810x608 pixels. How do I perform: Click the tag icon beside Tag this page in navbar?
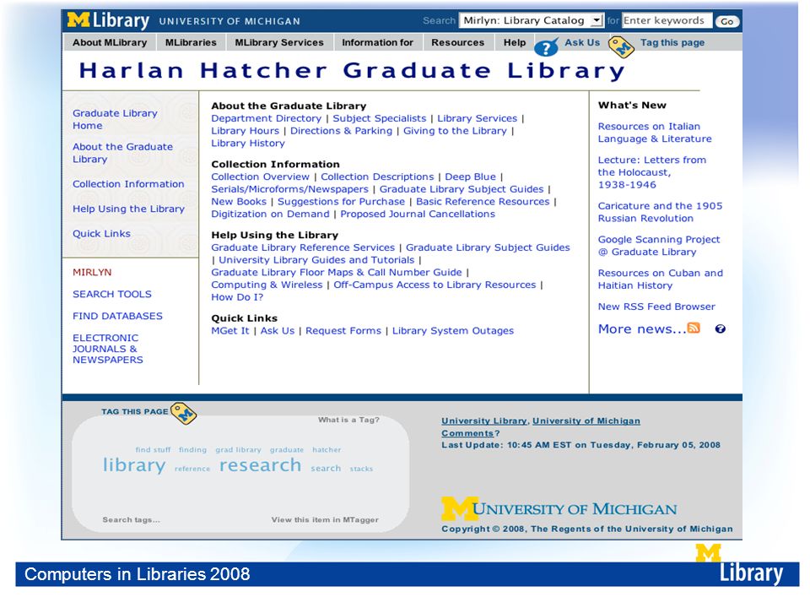622,47
